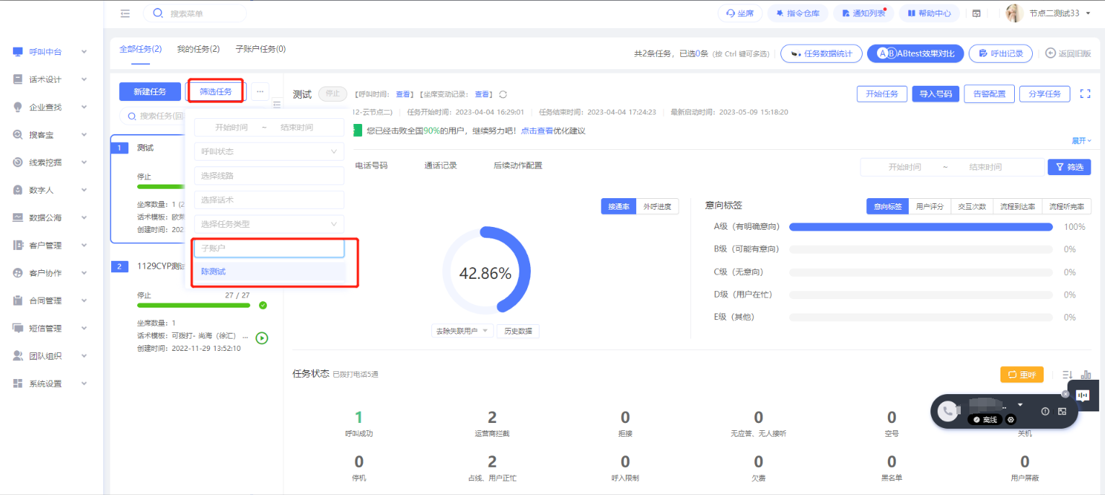Click the 导入号码 button
Screen dimensions: 1105x495
(935, 94)
